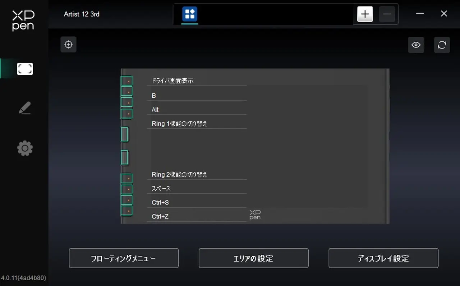Open the driver settings gear in sidebar
The image size is (460, 286).
(x=24, y=148)
